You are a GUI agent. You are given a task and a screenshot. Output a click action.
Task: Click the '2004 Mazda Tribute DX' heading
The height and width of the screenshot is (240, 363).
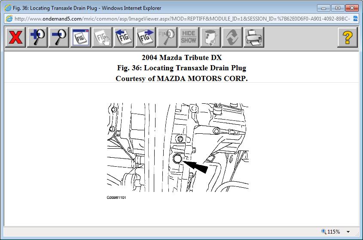(x=182, y=57)
